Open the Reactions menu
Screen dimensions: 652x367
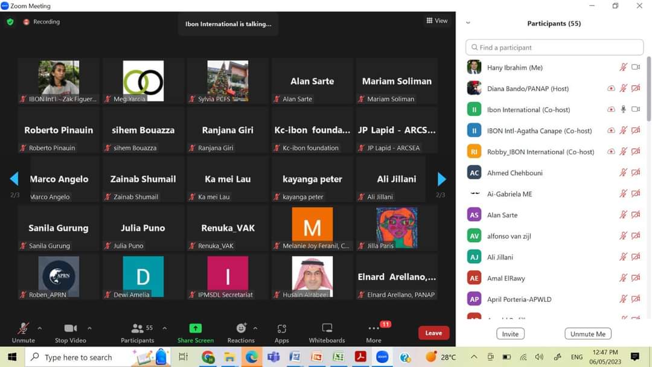(x=241, y=333)
